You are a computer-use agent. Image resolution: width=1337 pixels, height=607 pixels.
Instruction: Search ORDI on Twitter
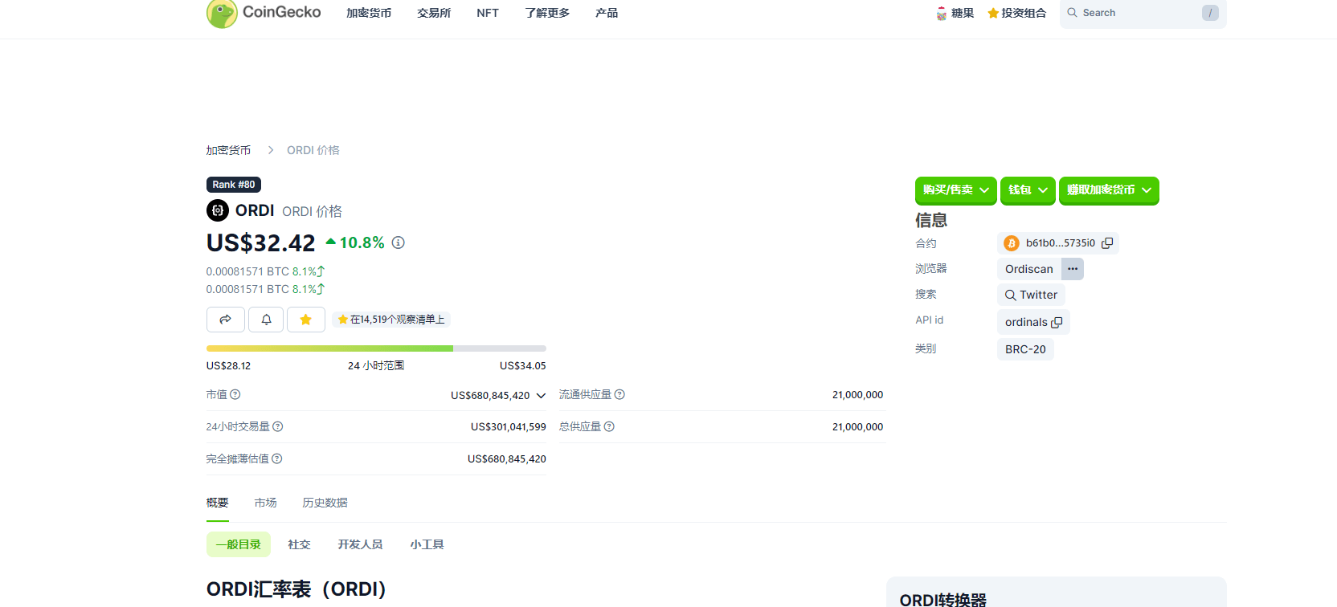pyautogui.click(x=1031, y=295)
